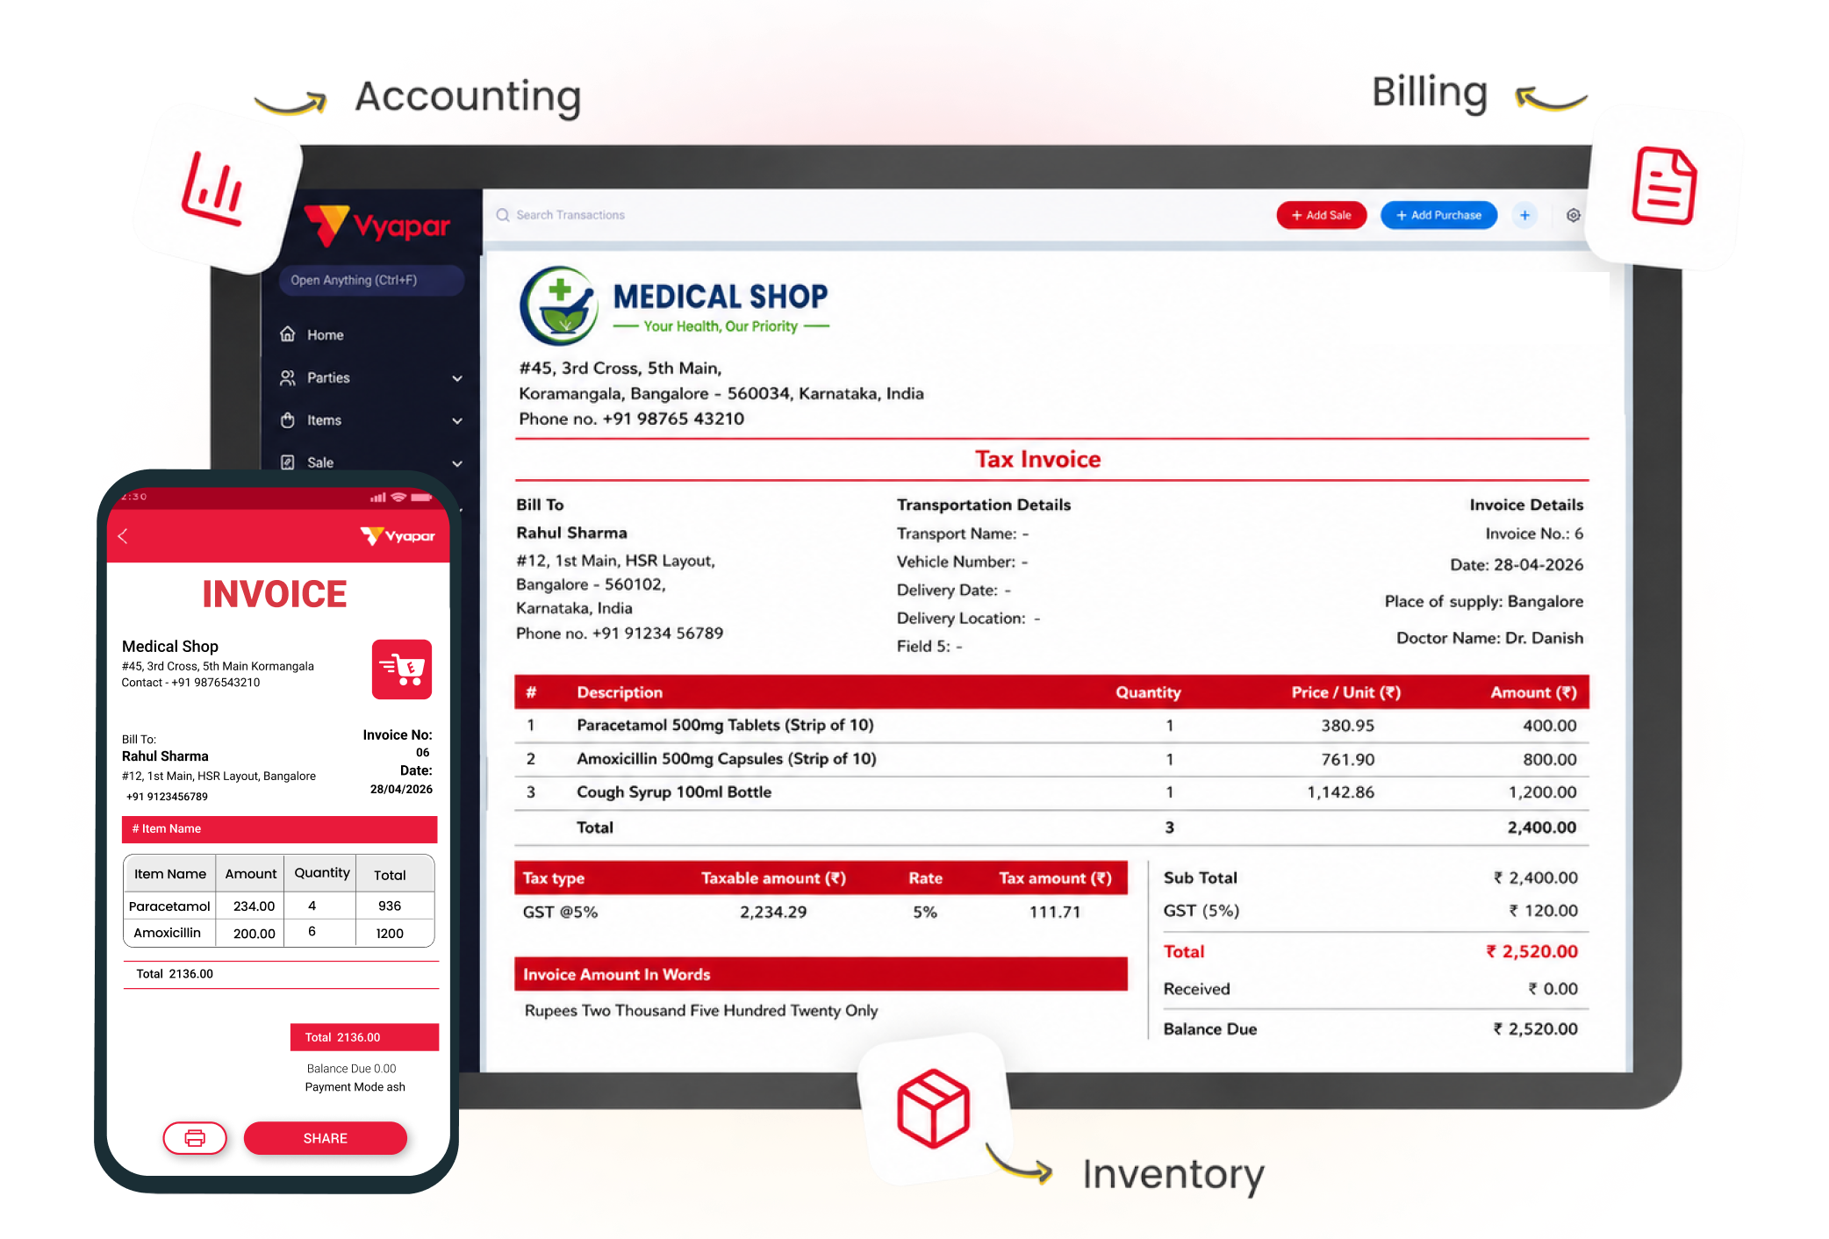Open the Open Anything (Ctrl+F) box
The image size is (1829, 1239).
(371, 280)
